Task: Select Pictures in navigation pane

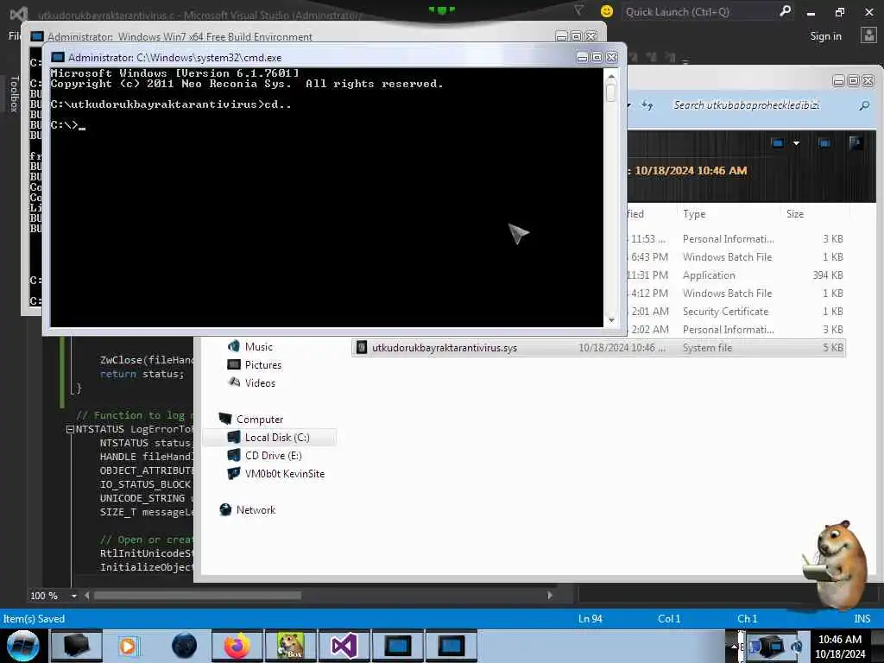Action: [262, 365]
